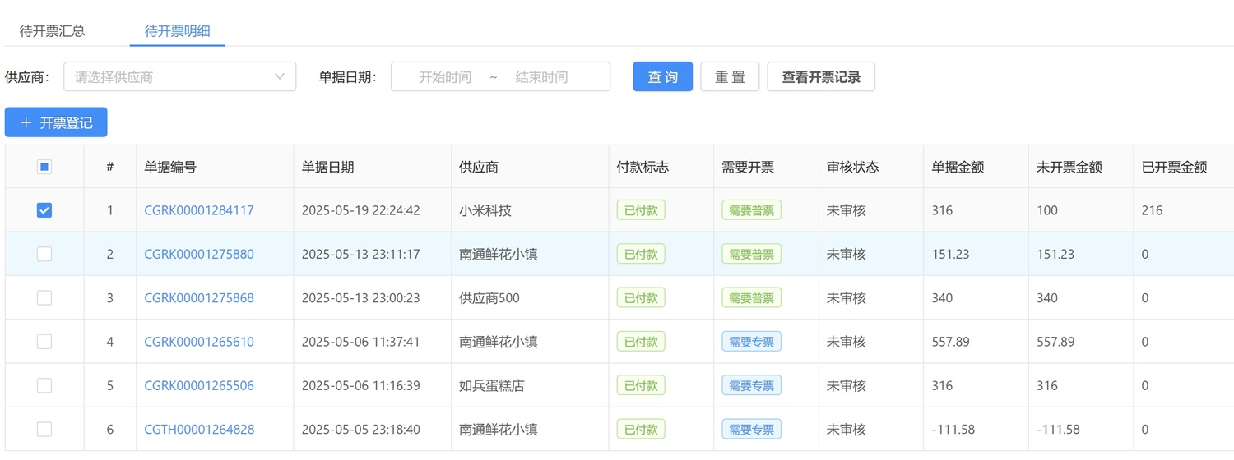The image size is (1234, 460).
Task: Click the 查询 search button
Action: point(662,76)
